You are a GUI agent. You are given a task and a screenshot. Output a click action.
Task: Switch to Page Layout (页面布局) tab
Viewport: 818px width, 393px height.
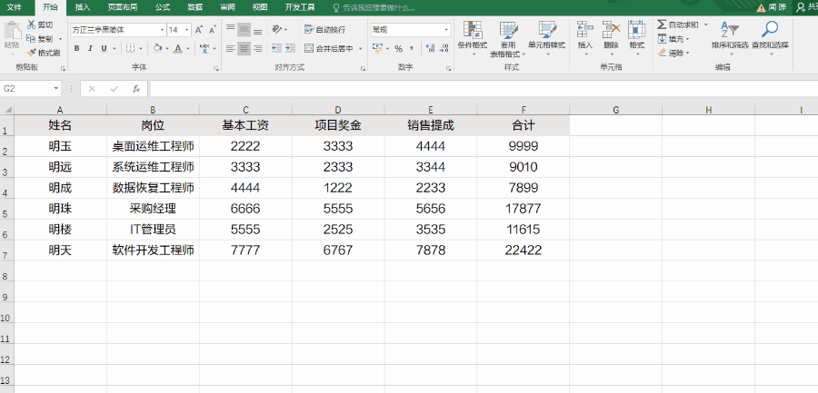(x=123, y=7)
